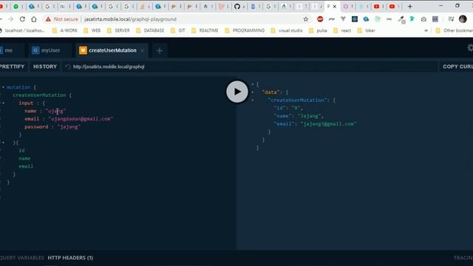
Task: Click the password value "jajang"
Action: click(x=69, y=126)
